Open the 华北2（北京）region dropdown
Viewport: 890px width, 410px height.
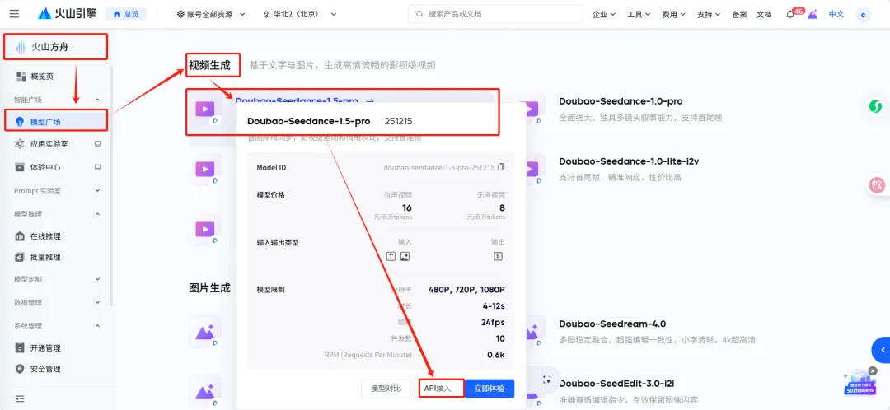pos(300,14)
